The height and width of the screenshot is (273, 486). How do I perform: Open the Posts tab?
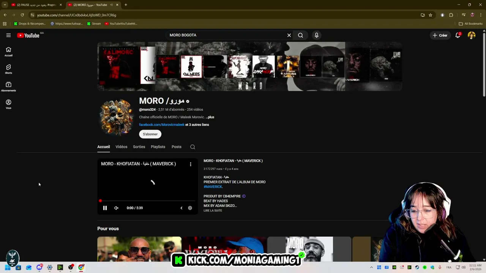[177, 147]
